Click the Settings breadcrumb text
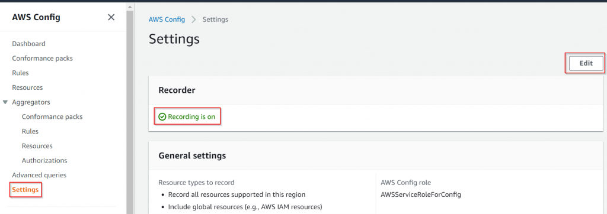The width and height of the screenshot is (607, 214). (215, 20)
